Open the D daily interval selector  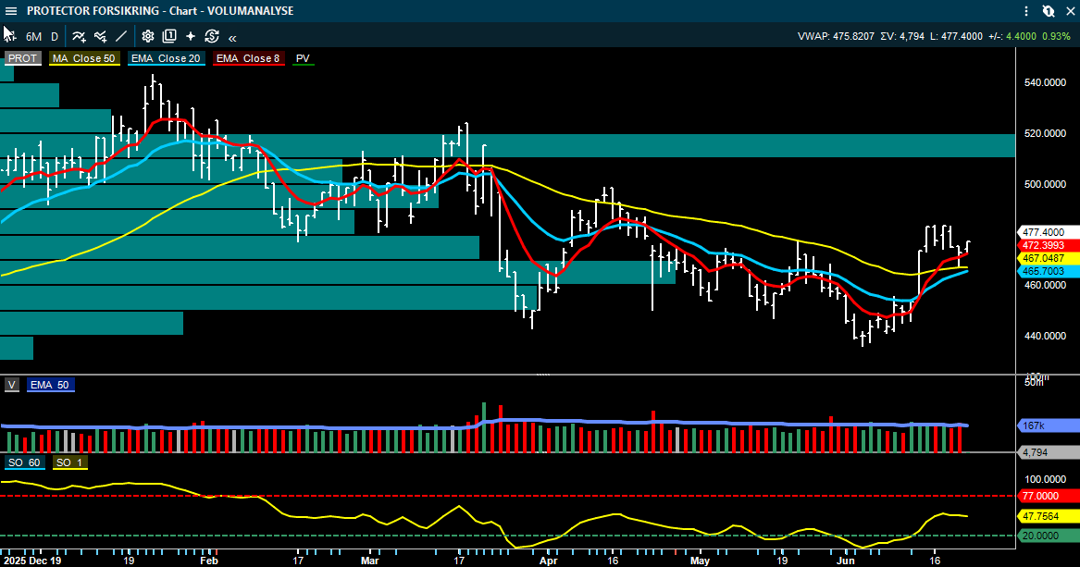pos(55,36)
